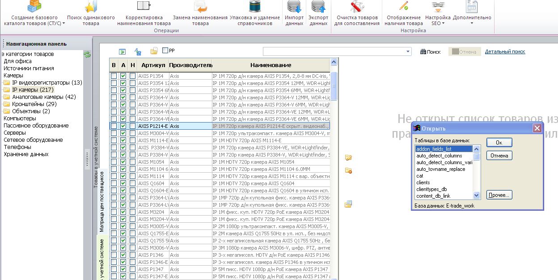Toggle column H checkbox for AXIS P1354

pos(132,76)
